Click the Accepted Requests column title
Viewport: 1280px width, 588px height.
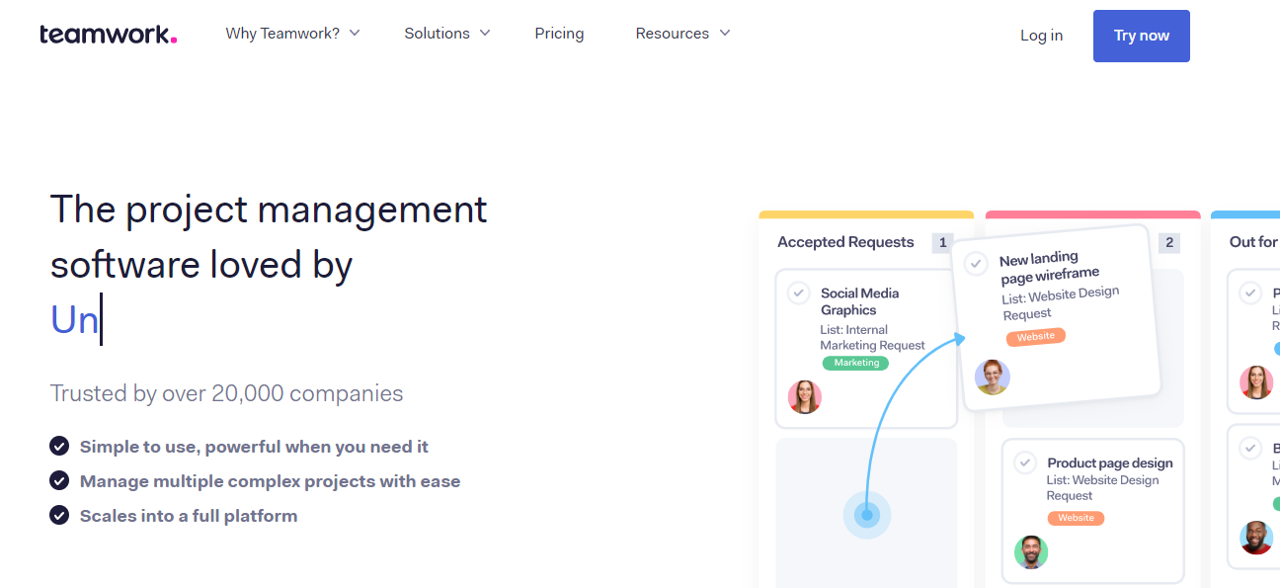click(x=845, y=242)
